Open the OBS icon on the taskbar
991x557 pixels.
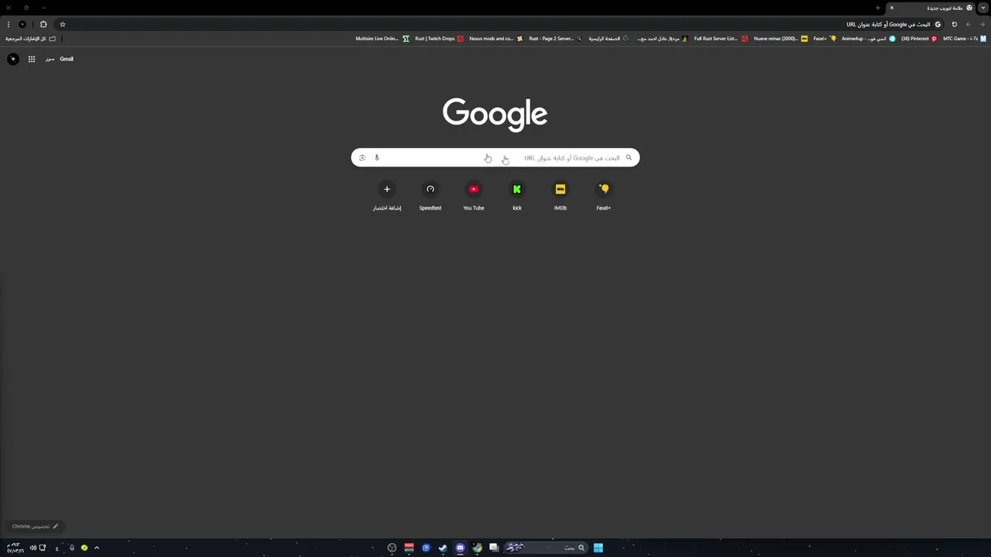click(x=392, y=548)
